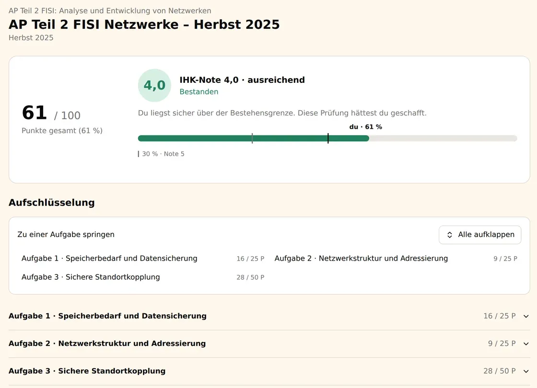Image resolution: width=537 pixels, height=388 pixels.
Task: Expand Aufgabe 3 chevron at 28 / 50 P
Action: point(526,371)
